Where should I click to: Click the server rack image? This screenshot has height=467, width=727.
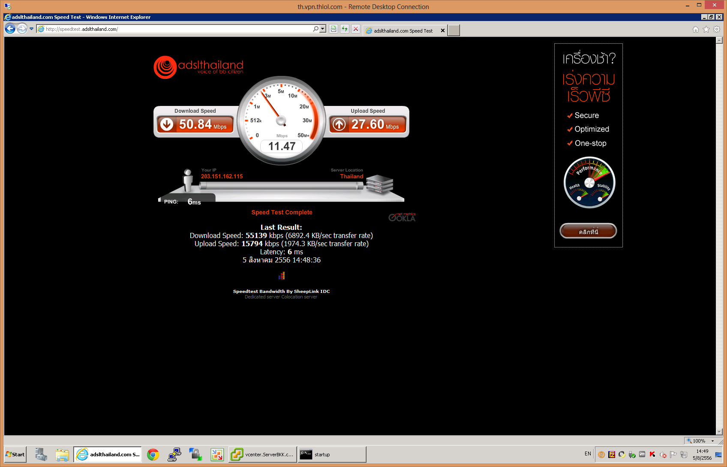pos(379,184)
